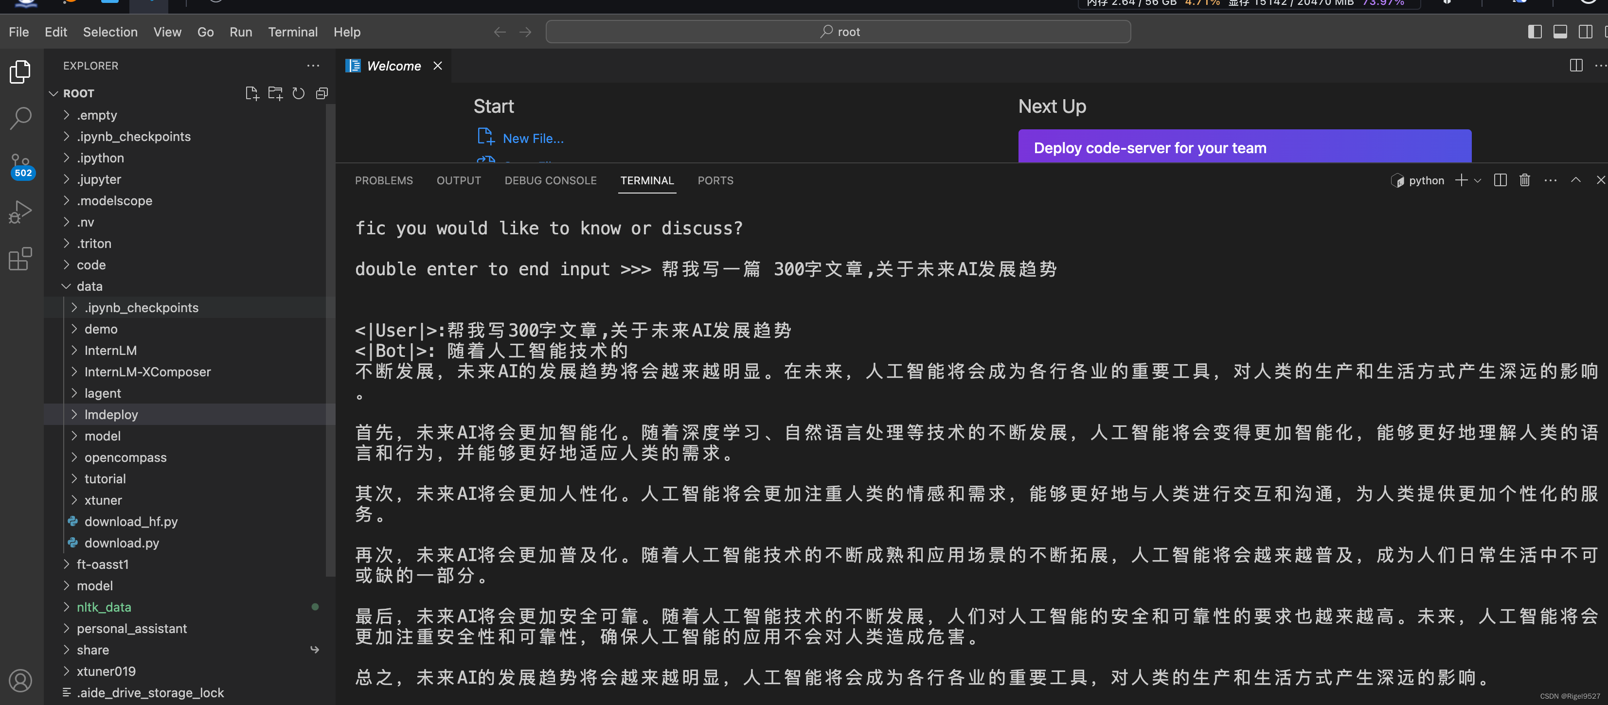Click the root search bar
The height and width of the screenshot is (705, 1608).
pos(839,31)
